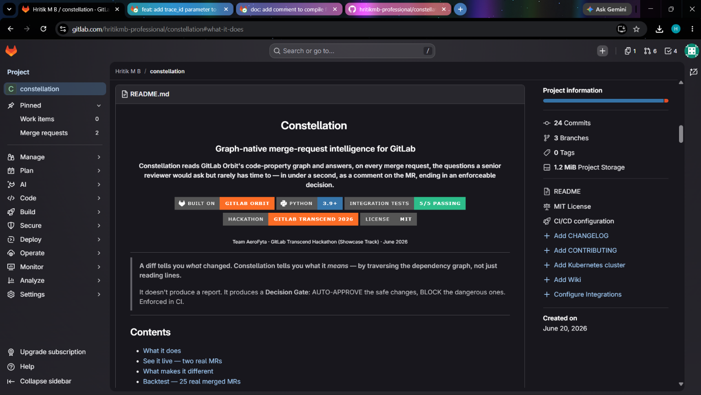Open Merge requests in sidebar
Image resolution: width=701 pixels, height=395 pixels.
(55, 133)
